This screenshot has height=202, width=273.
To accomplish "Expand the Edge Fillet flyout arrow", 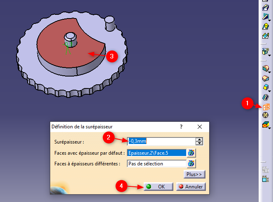I will [269, 72].
